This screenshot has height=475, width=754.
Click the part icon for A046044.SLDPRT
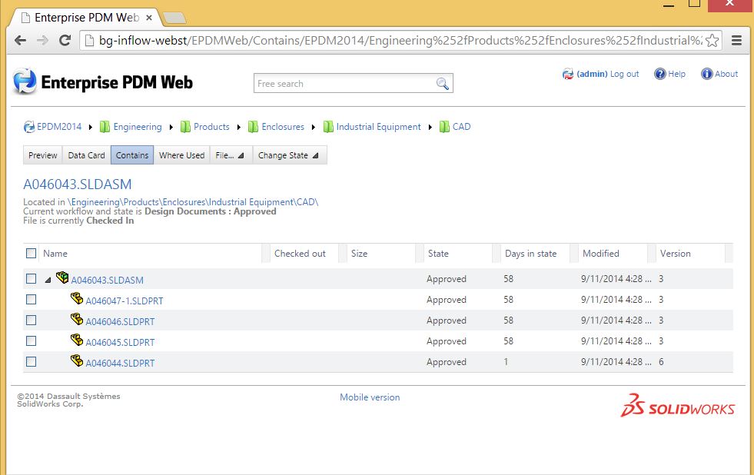pos(76,360)
